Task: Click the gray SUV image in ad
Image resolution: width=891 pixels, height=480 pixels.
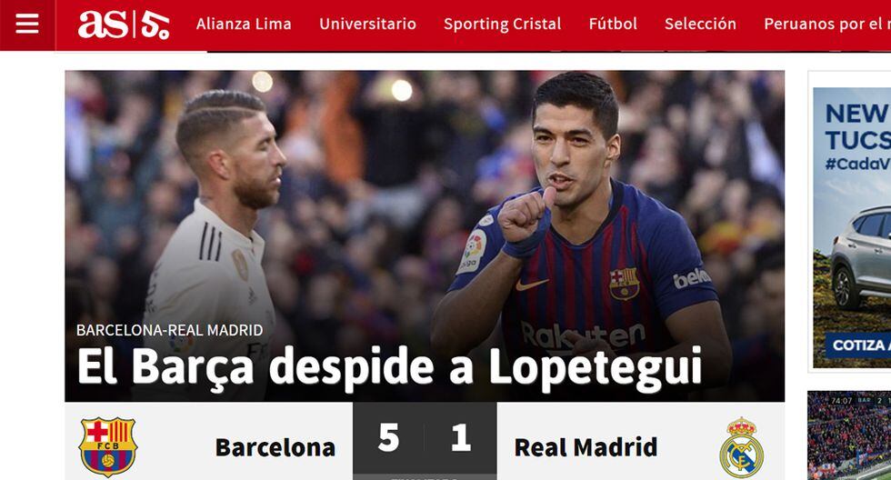Action: [x=860, y=257]
